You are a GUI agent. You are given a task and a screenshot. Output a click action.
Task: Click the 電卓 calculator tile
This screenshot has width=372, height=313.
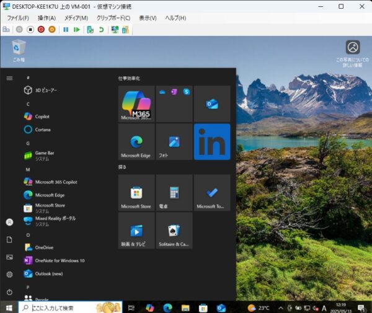coord(174,193)
